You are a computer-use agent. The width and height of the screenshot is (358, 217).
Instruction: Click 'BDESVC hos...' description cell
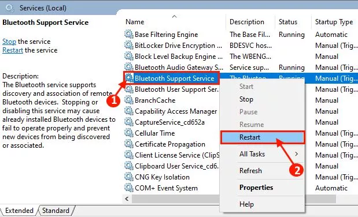[250, 46]
